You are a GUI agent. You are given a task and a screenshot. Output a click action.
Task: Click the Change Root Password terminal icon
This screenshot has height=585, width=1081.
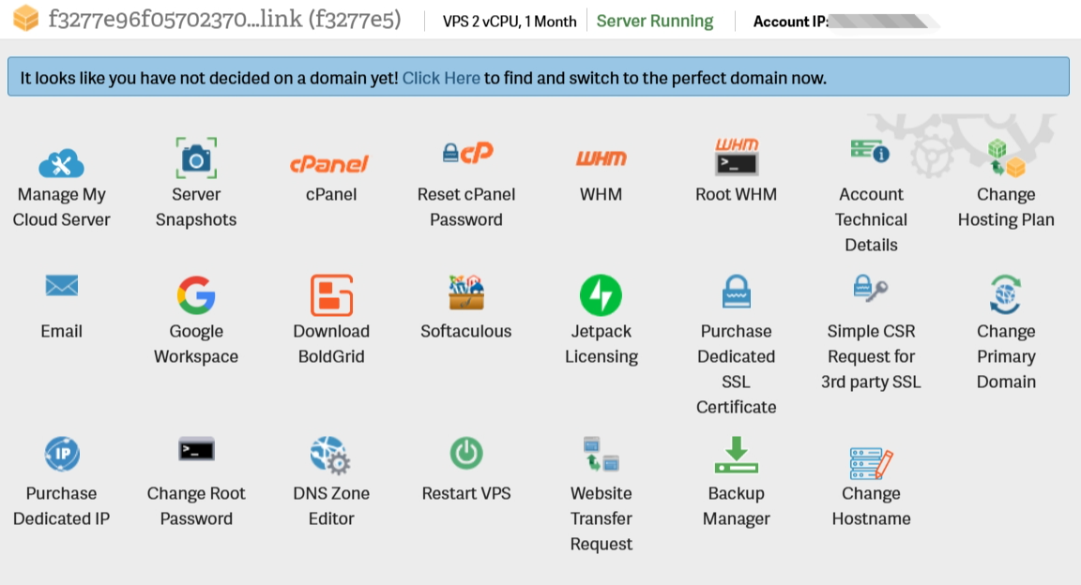[x=196, y=450]
